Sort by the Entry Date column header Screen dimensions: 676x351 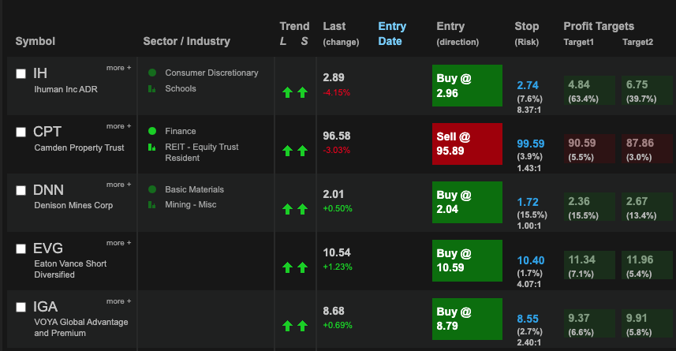(x=392, y=34)
